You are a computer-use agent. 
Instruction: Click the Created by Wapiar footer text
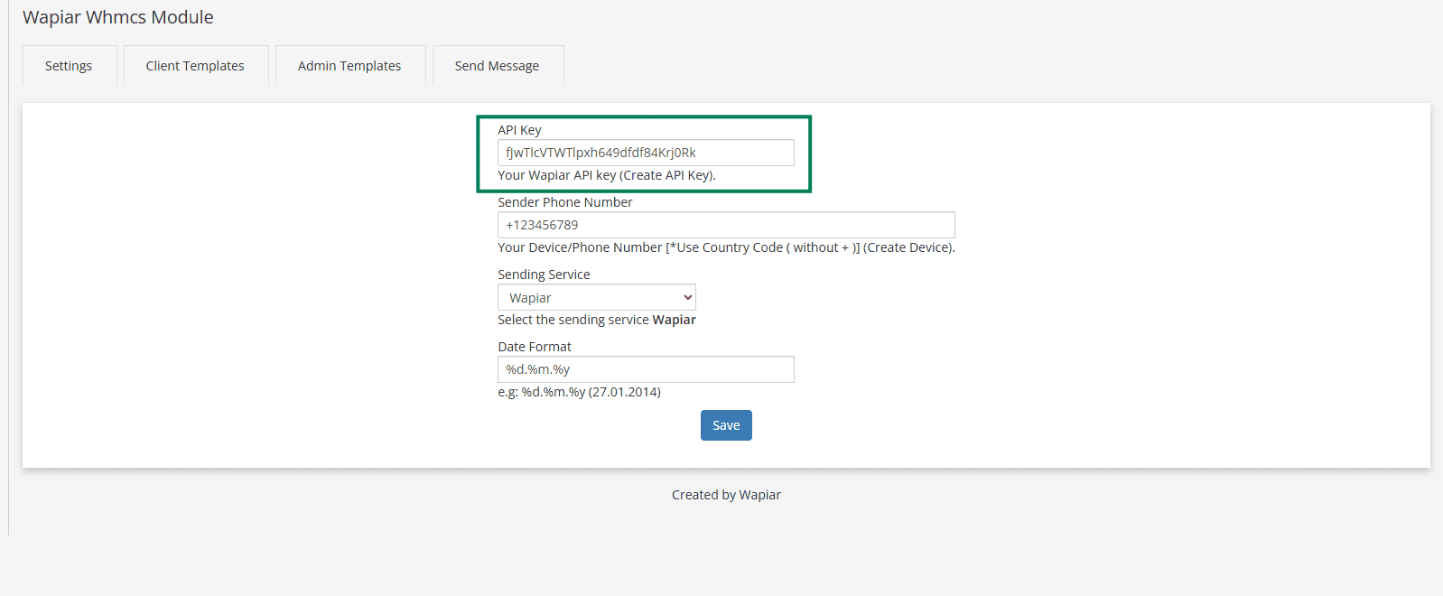click(x=726, y=495)
